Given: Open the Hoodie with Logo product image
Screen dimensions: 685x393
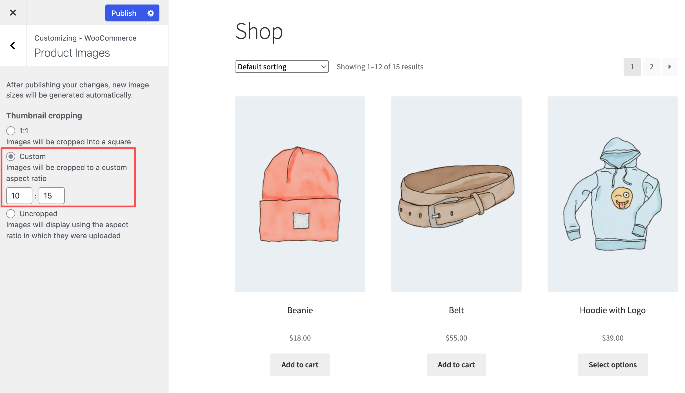Looking at the screenshot, I should [613, 194].
